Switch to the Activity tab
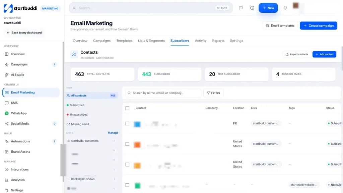This screenshot has width=343, height=193. 201,41
